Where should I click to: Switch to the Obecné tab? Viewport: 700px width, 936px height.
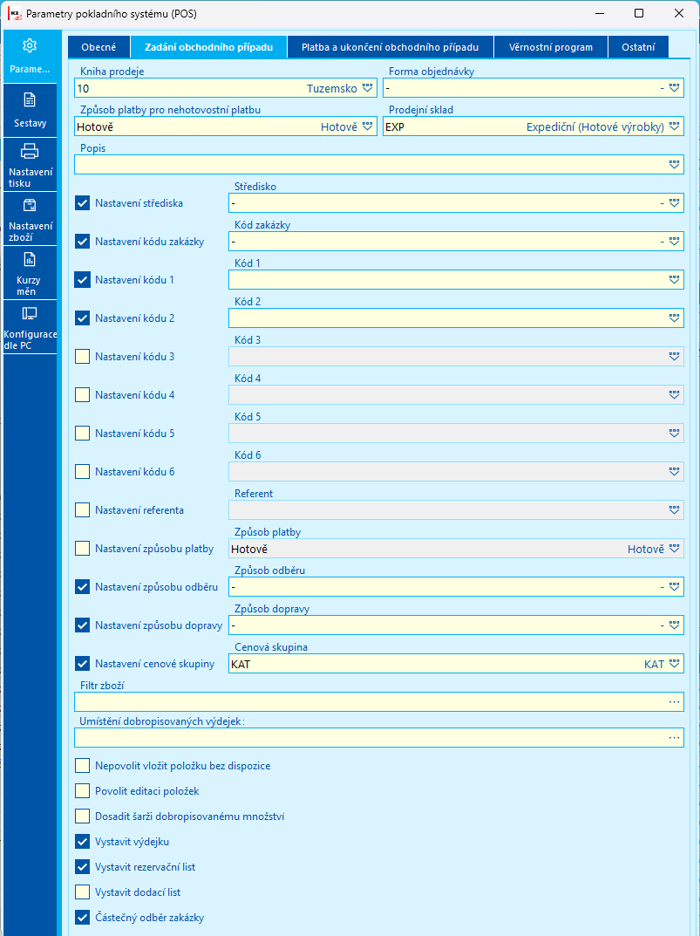click(x=99, y=47)
